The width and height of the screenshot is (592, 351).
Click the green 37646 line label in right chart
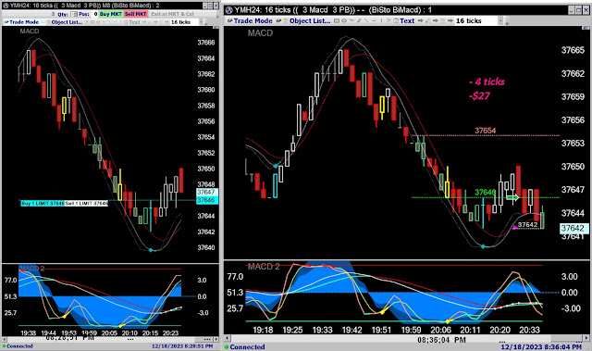point(485,192)
